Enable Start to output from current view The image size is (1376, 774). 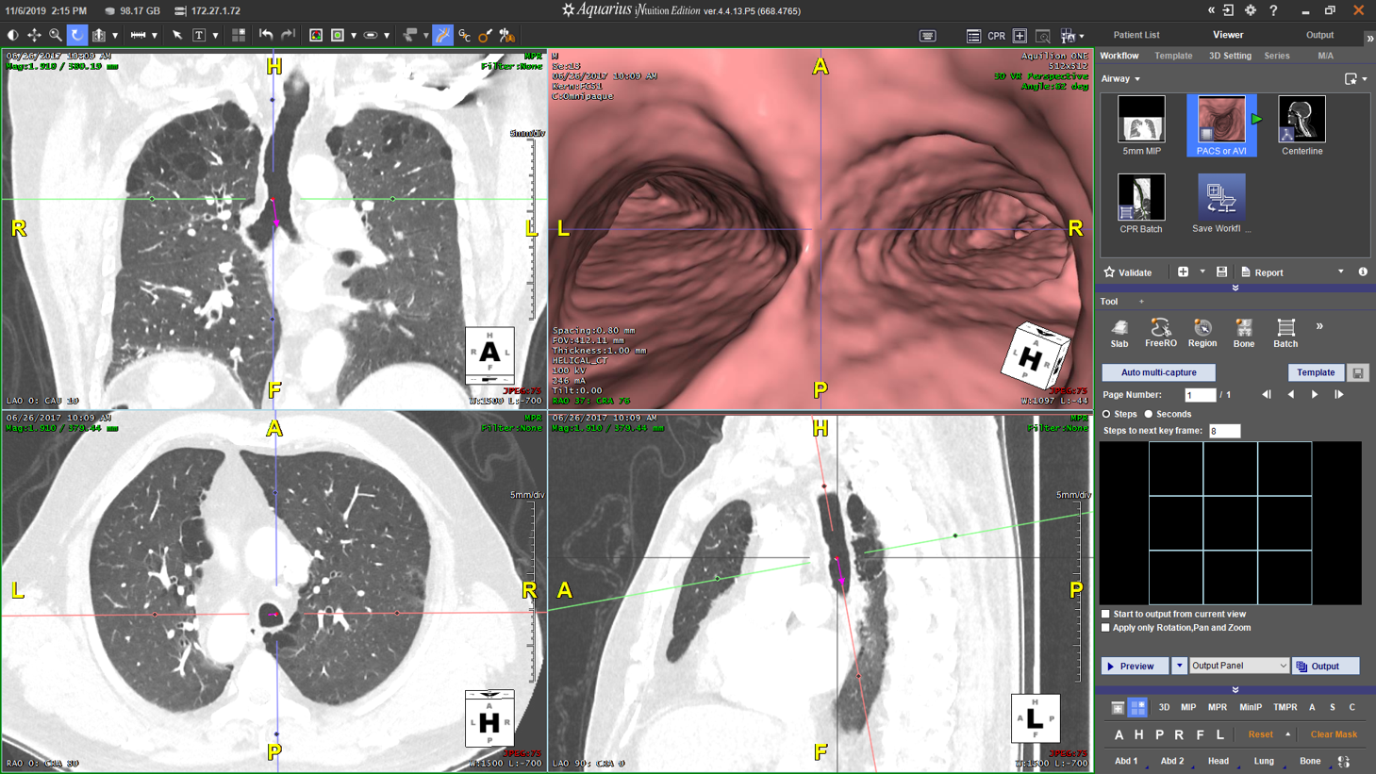tap(1106, 614)
